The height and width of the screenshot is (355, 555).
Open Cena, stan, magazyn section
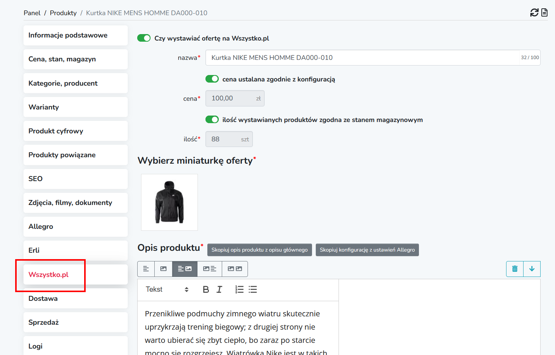coord(75,59)
